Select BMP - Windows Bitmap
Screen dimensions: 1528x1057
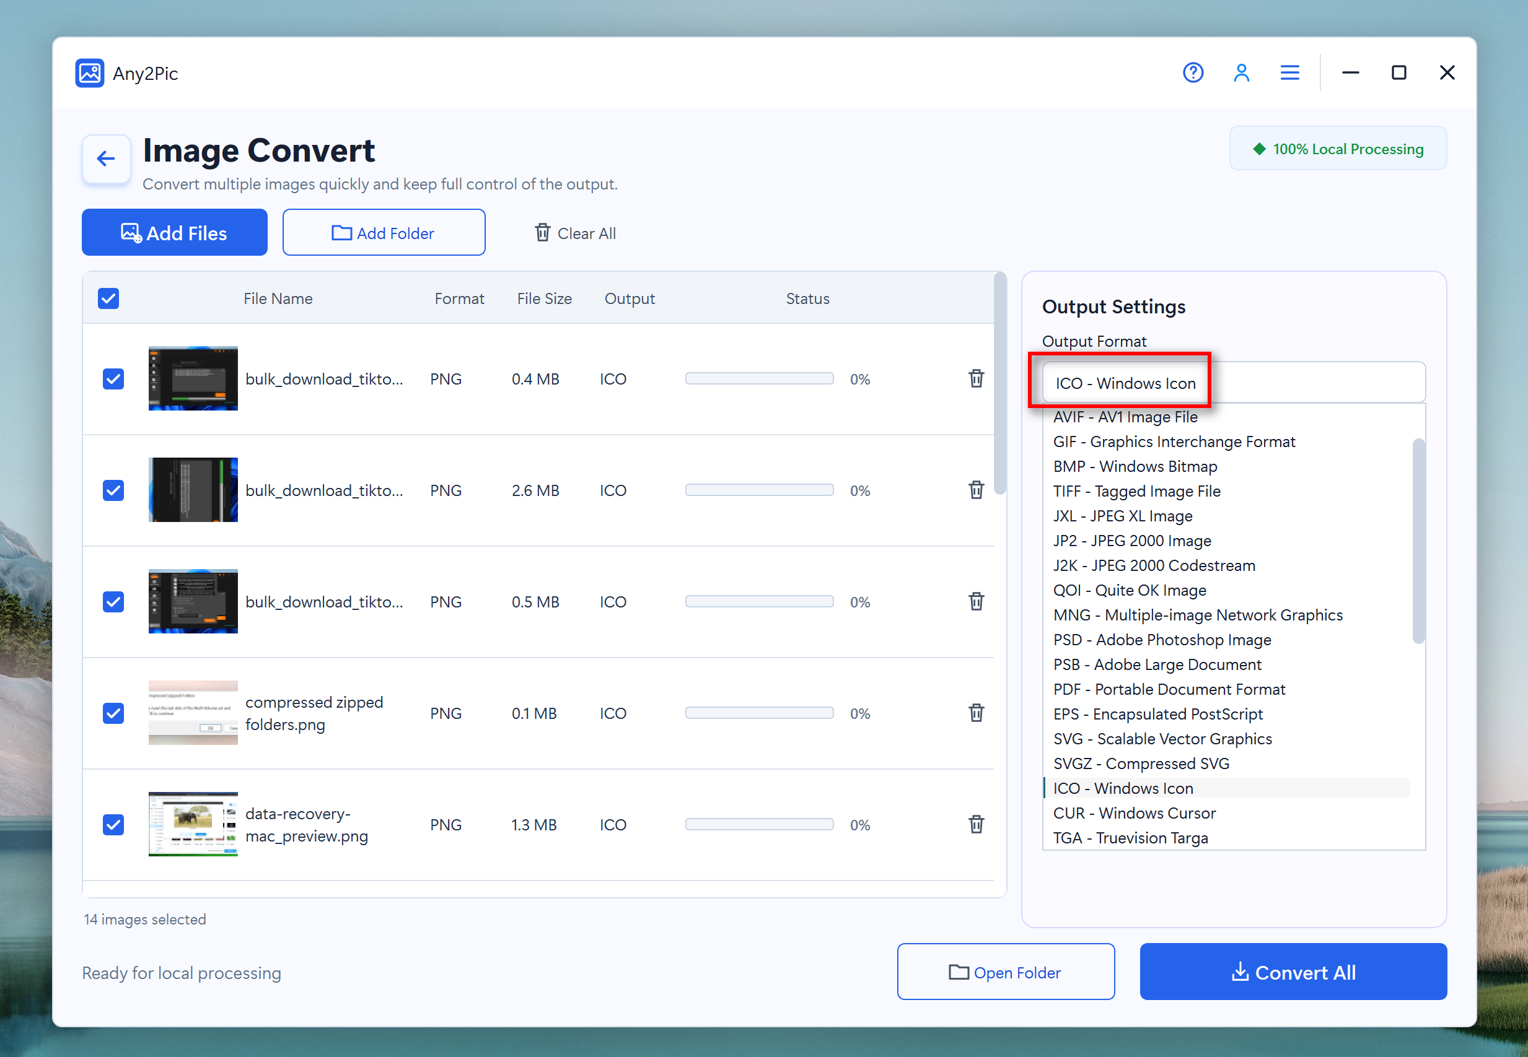tap(1226, 466)
